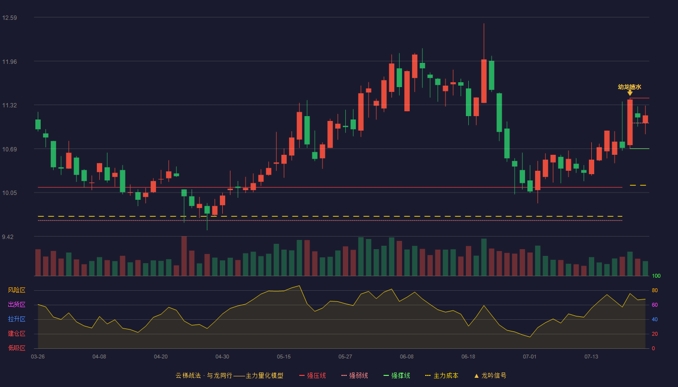
Task: Toggle the 强撑线 legend series
Action: click(x=397, y=375)
